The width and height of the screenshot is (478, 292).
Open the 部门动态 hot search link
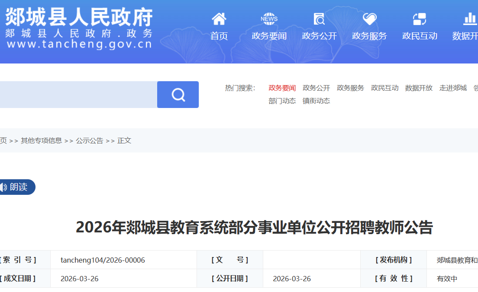pyautogui.click(x=282, y=101)
